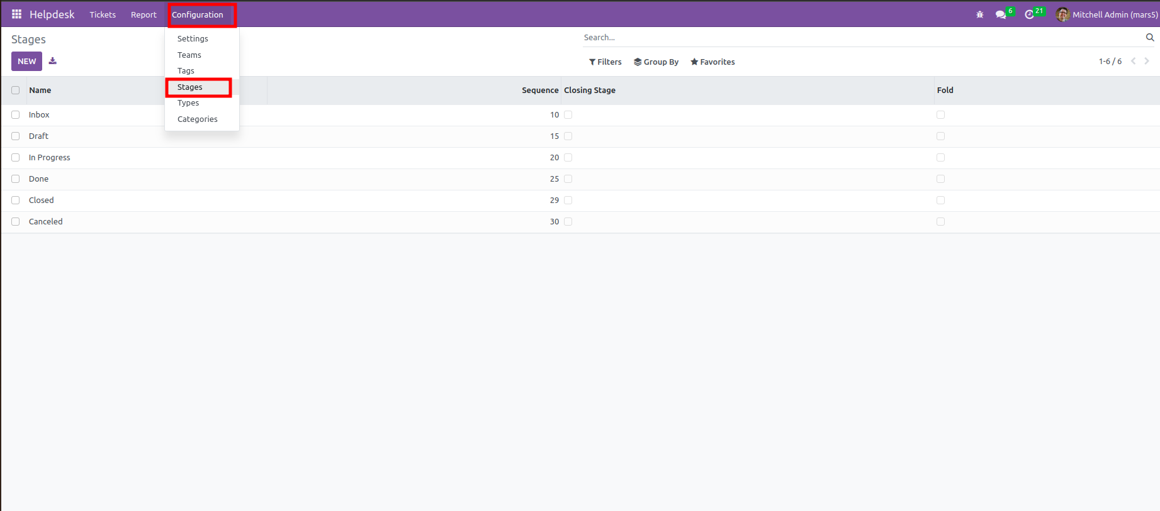Screen dimensions: 1160x511
Task: Click the NEW button
Action: pos(26,61)
